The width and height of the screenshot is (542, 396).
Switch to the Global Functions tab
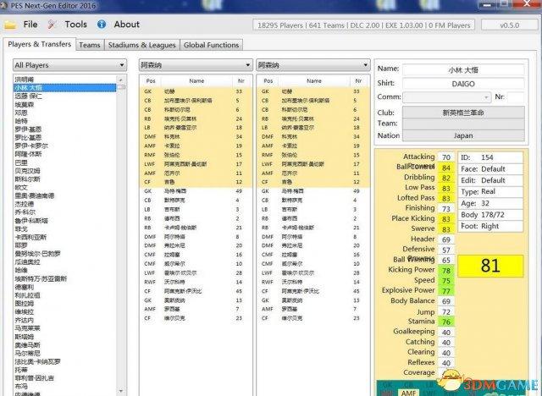tap(211, 45)
